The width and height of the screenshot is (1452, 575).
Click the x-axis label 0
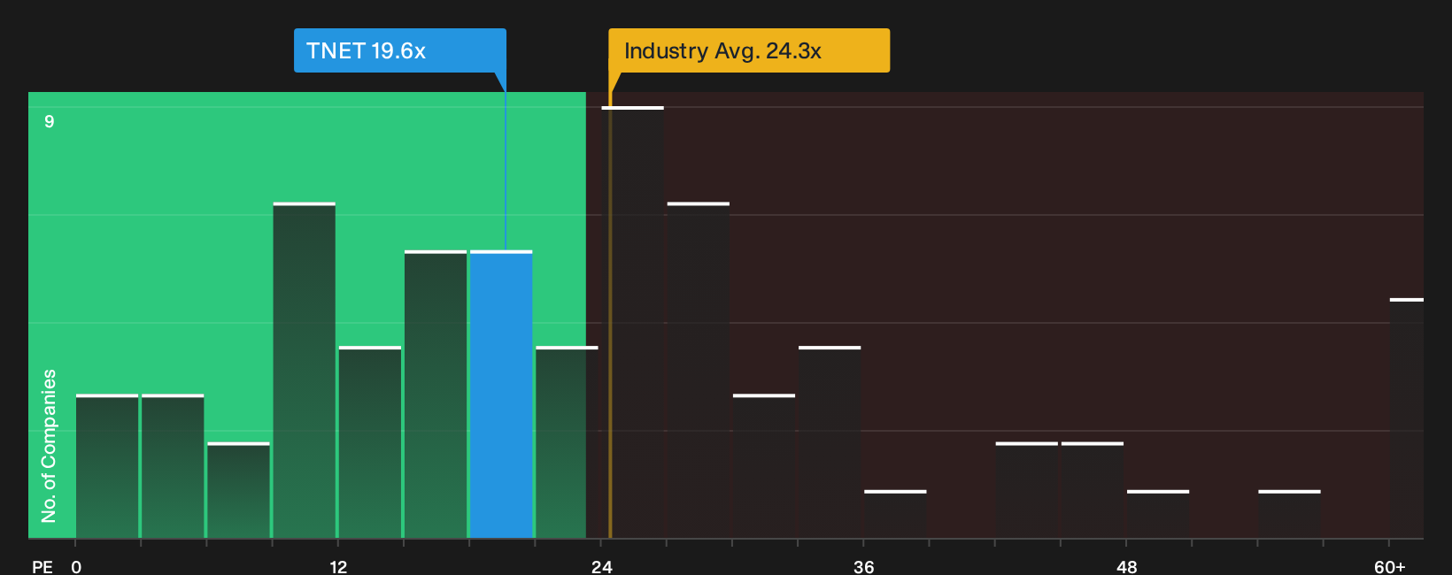(x=76, y=566)
